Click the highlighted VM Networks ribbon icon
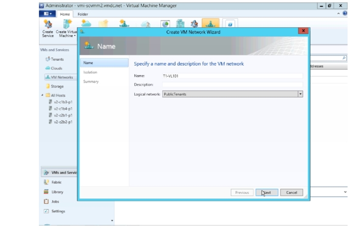350x228 pixels. (x=210, y=23)
